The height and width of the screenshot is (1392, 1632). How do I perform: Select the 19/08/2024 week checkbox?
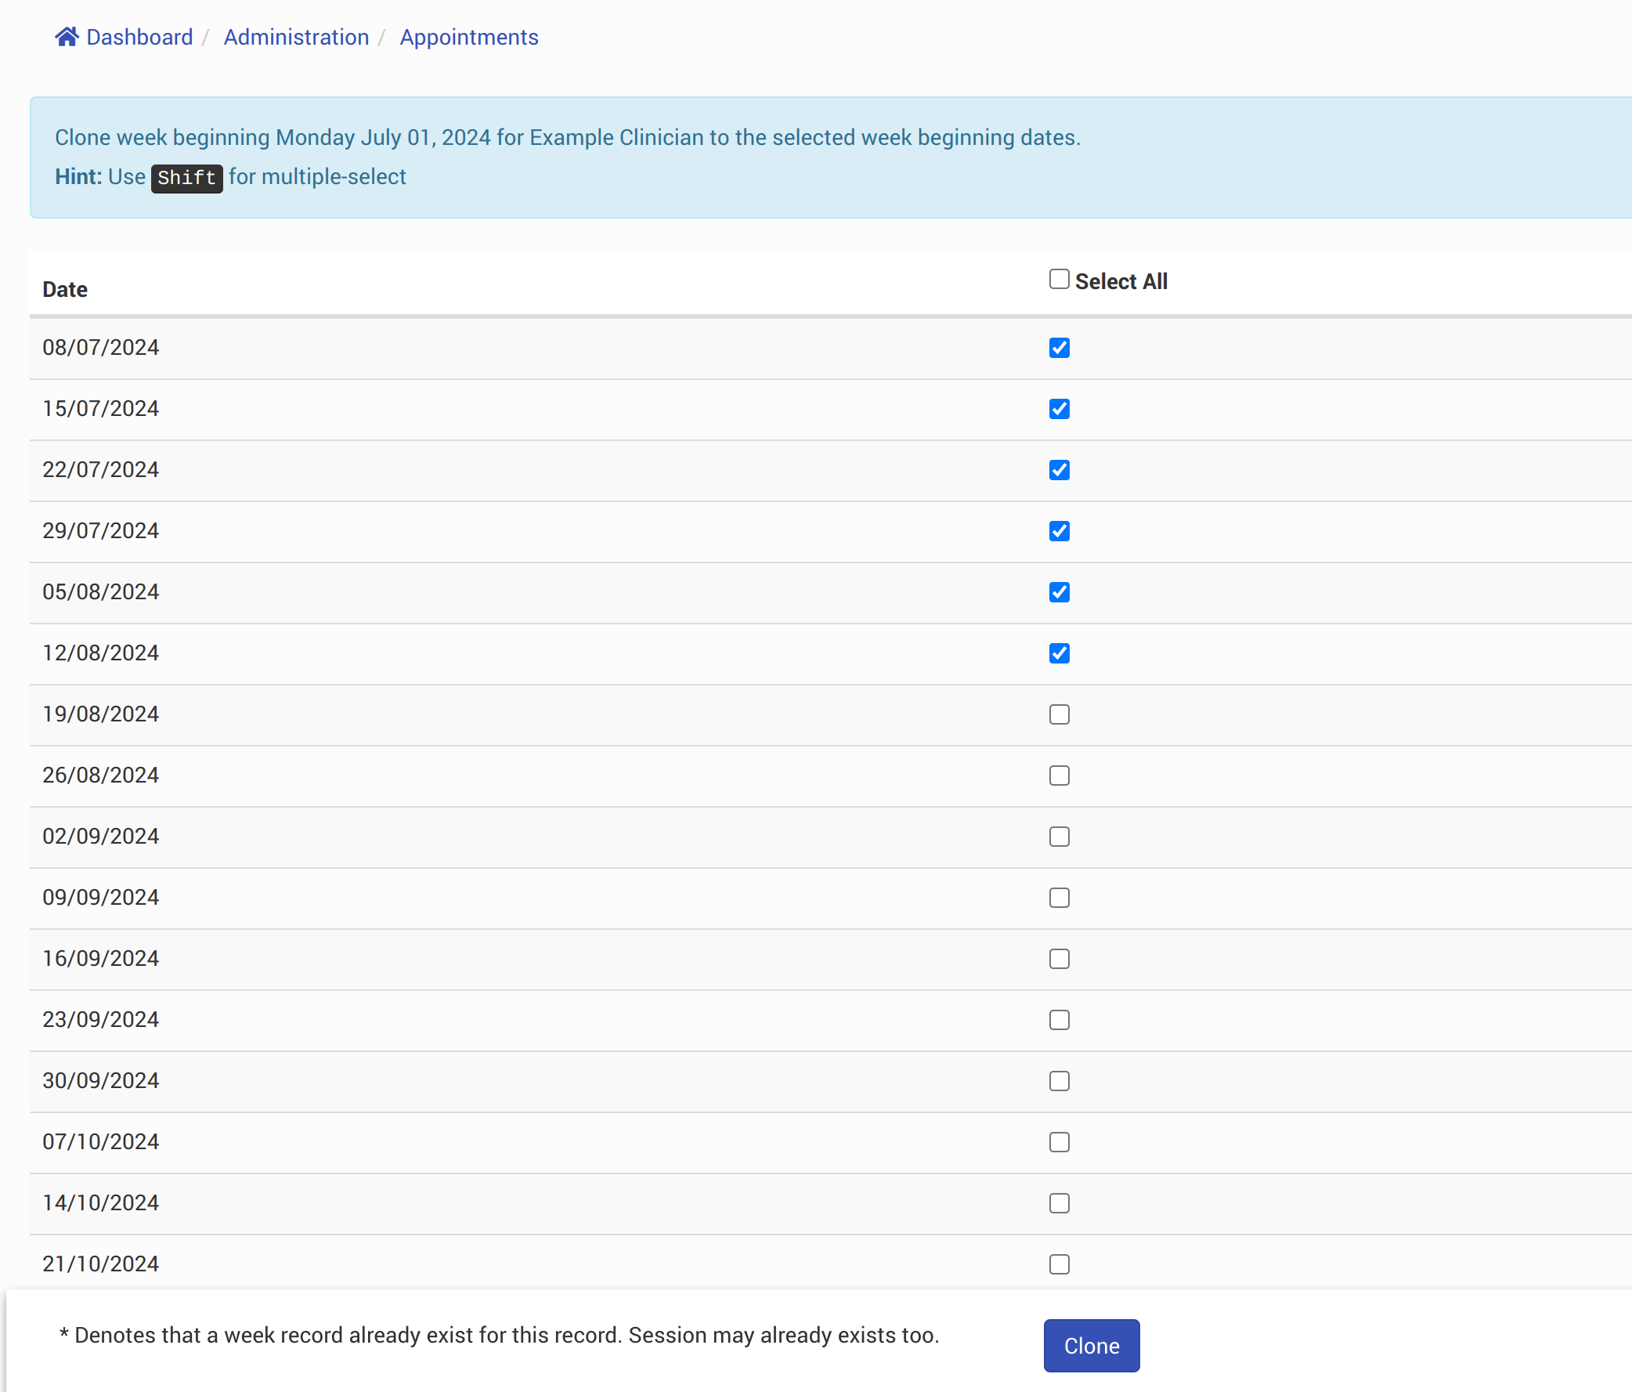click(1059, 714)
